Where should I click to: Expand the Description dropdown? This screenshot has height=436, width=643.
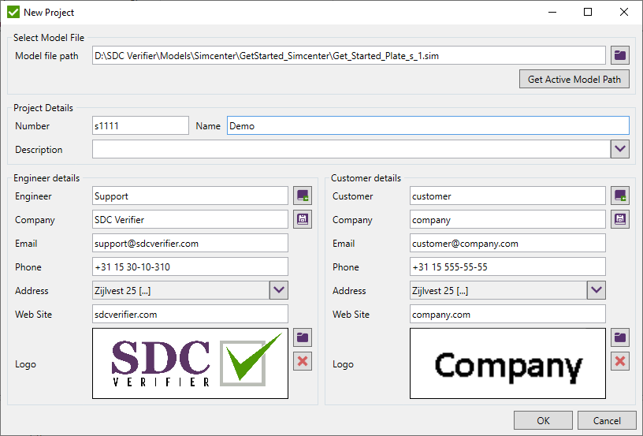pyautogui.click(x=620, y=149)
